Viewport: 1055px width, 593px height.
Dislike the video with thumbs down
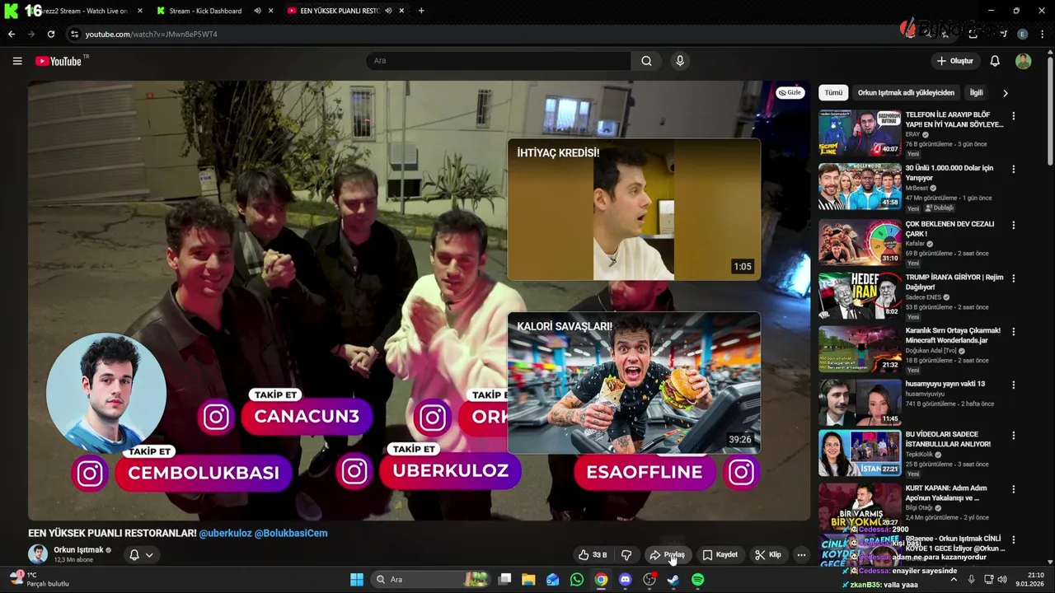(626, 555)
